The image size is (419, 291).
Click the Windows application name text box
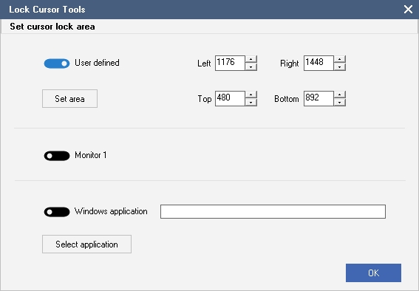tap(273, 212)
